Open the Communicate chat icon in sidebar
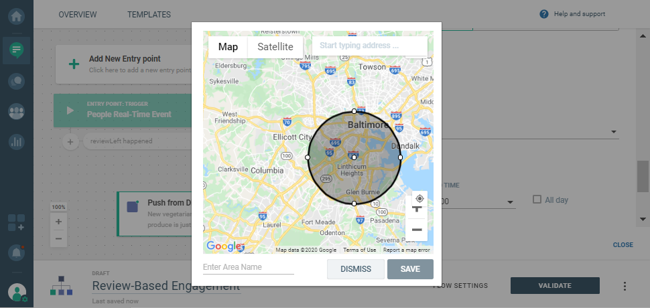Image resolution: width=650 pixels, height=308 pixels. 17,50
